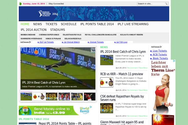Select RAJASTHAN ROYALS team link
This screenshot has width=188, height=125.
click(x=72, y=35)
